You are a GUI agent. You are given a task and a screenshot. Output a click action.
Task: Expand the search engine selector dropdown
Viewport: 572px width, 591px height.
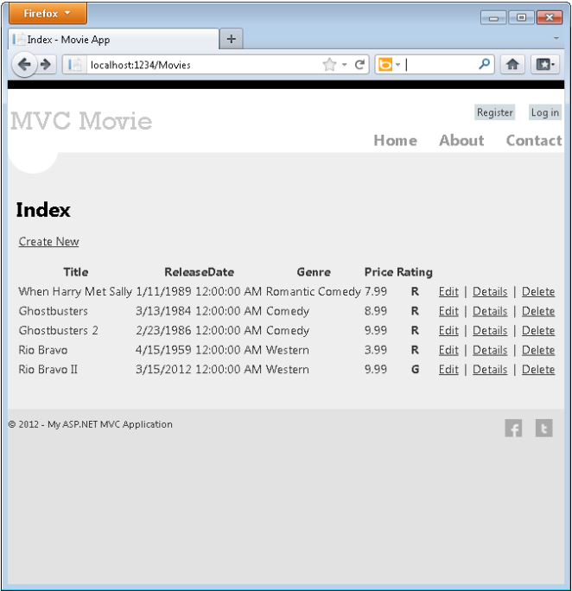[x=391, y=65]
